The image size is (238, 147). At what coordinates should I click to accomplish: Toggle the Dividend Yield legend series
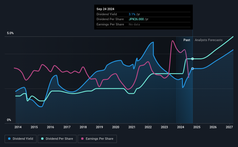[21, 139]
